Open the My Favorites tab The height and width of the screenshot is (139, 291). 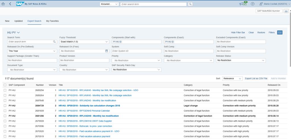tap(52, 21)
